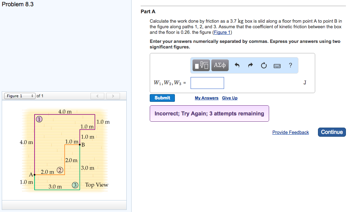Open keyboard shortcuts with the keyboard icon
Screen dimensions: 348x212
coord(277,65)
